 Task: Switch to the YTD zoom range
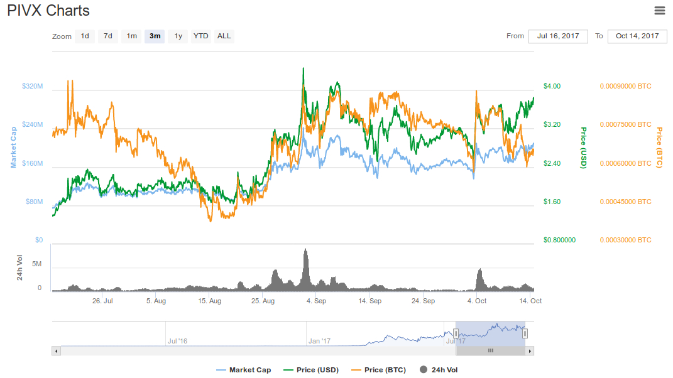(x=200, y=36)
